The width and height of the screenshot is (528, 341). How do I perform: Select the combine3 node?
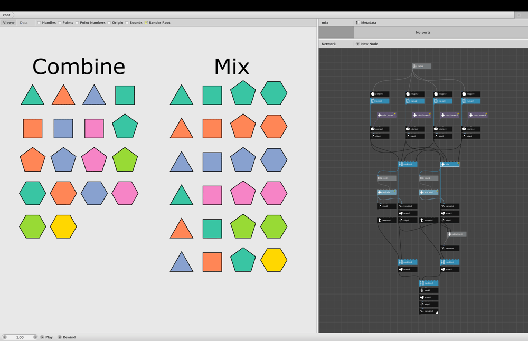click(x=408, y=262)
